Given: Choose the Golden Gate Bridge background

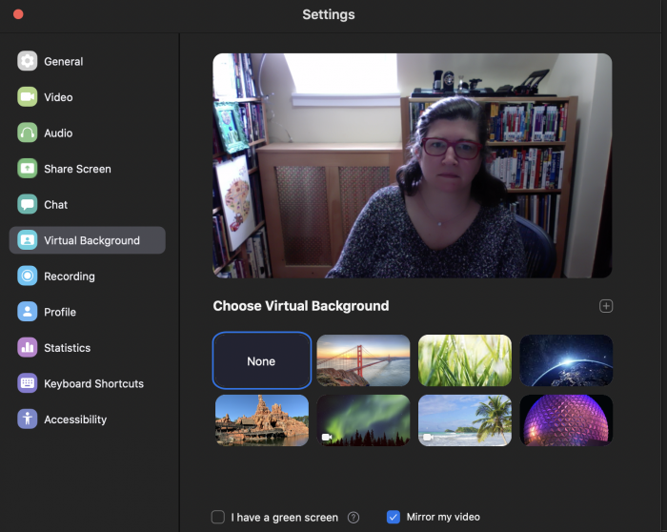Looking at the screenshot, I should point(363,360).
